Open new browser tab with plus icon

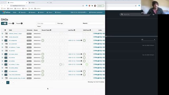(x=51, y=3)
